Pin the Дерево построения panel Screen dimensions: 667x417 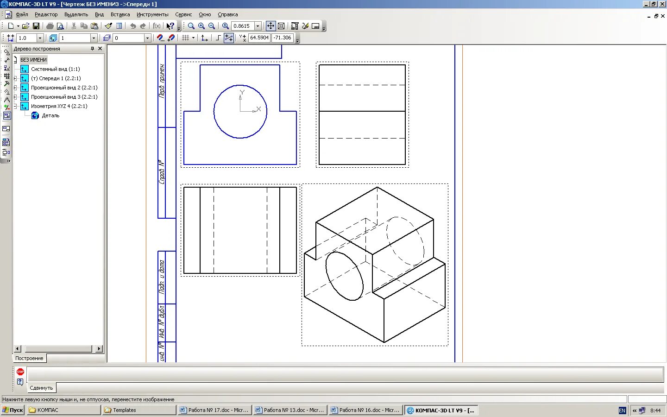point(92,49)
